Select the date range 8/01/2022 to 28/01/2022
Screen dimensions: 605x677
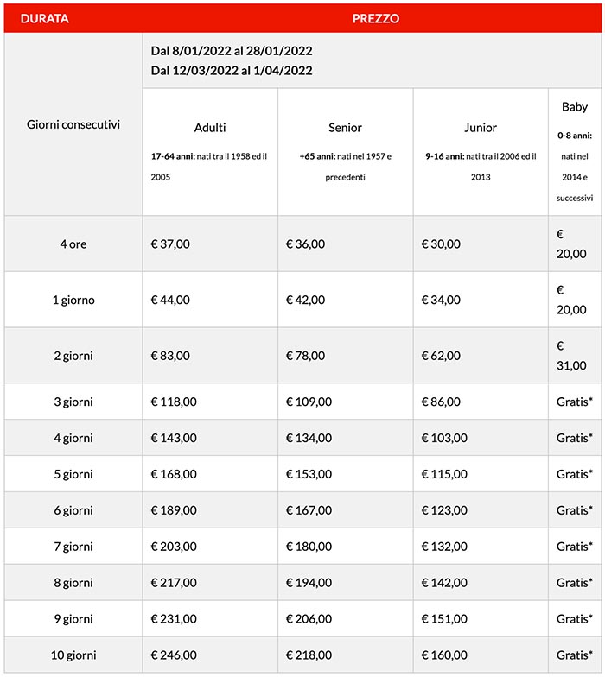click(231, 52)
